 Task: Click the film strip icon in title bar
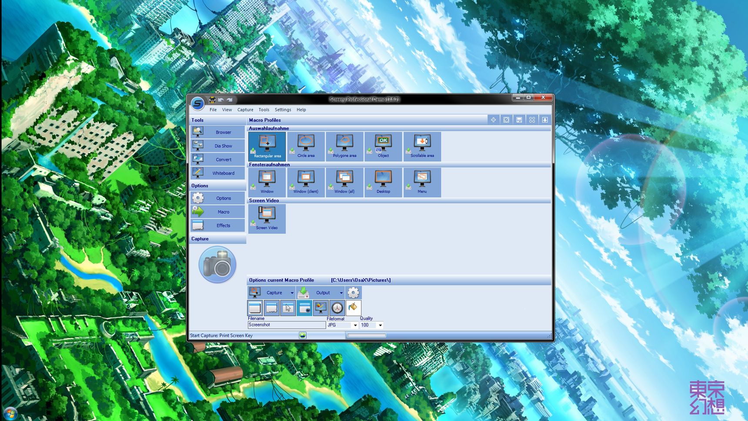tap(212, 99)
